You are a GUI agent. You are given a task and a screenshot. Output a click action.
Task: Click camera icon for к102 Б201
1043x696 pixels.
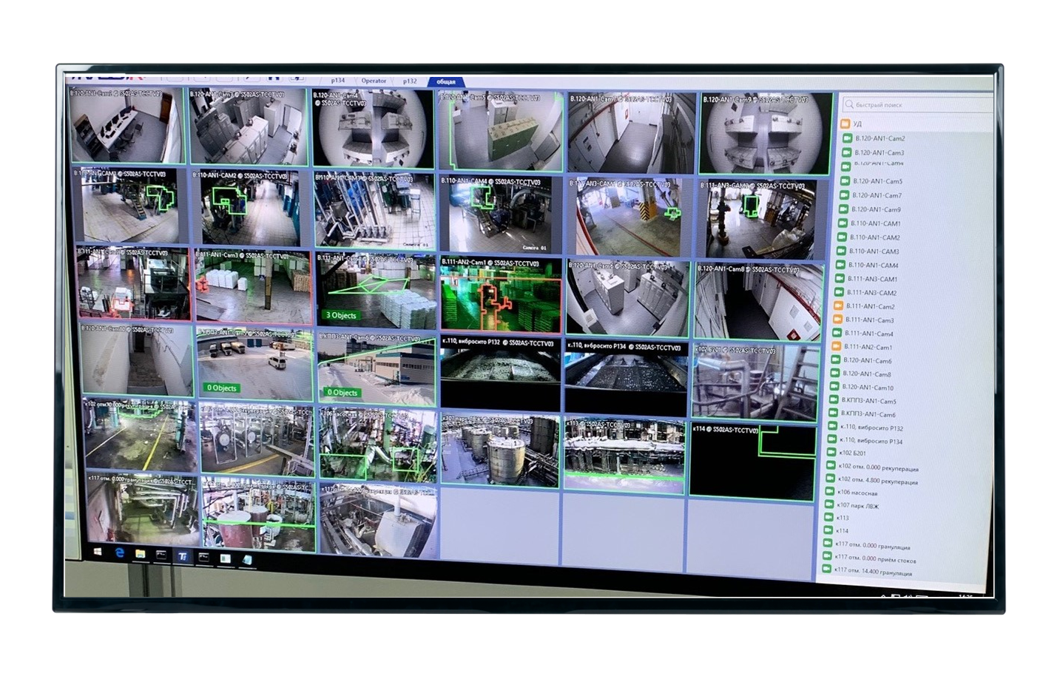tap(831, 453)
